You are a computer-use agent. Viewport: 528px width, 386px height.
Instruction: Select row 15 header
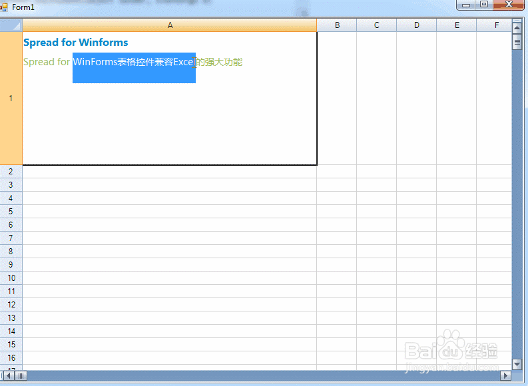point(11,345)
